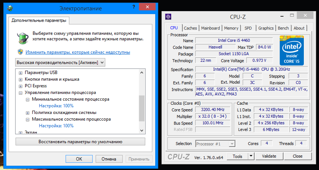Expand Политика охлаждения системы node
The image size is (319, 170).
point(28,113)
